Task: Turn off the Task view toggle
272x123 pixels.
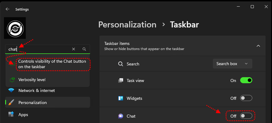Action: 246,80
